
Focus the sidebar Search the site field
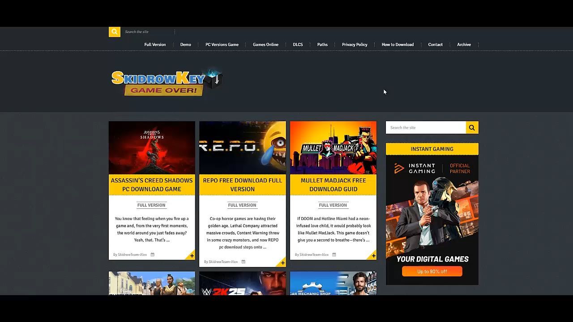coord(426,127)
